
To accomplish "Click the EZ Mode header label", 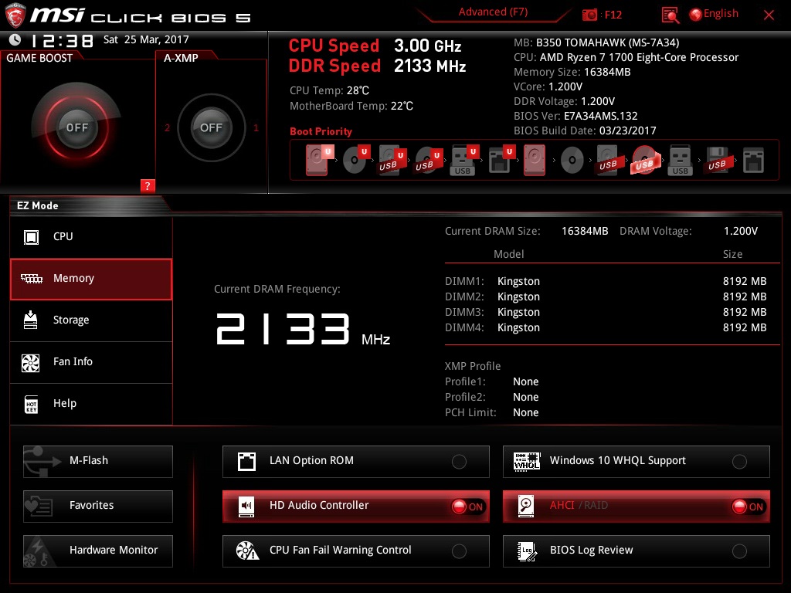I will 38,205.
